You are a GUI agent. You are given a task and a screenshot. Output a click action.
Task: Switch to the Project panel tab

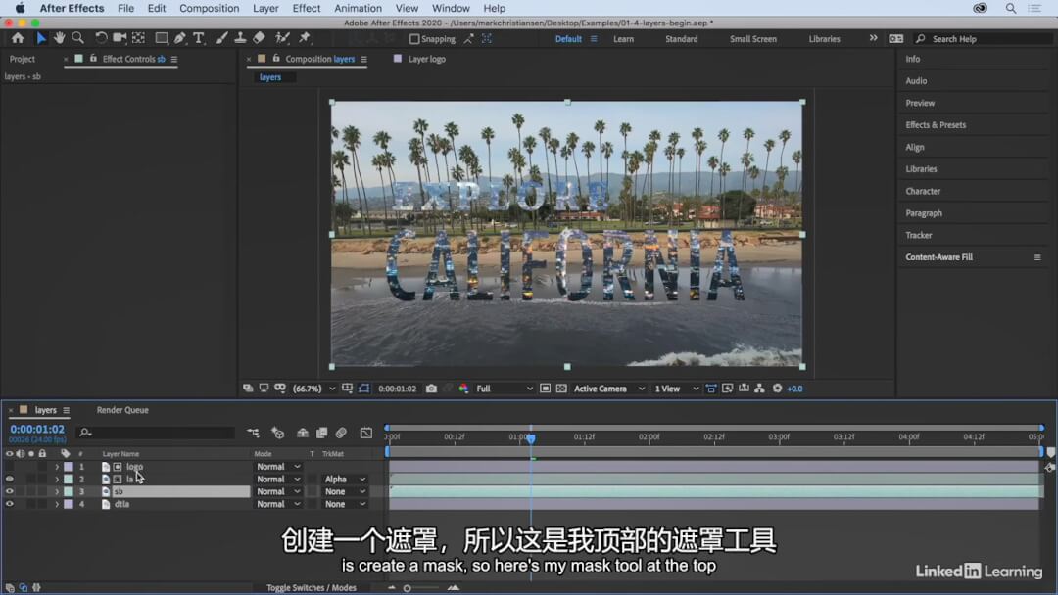click(23, 59)
